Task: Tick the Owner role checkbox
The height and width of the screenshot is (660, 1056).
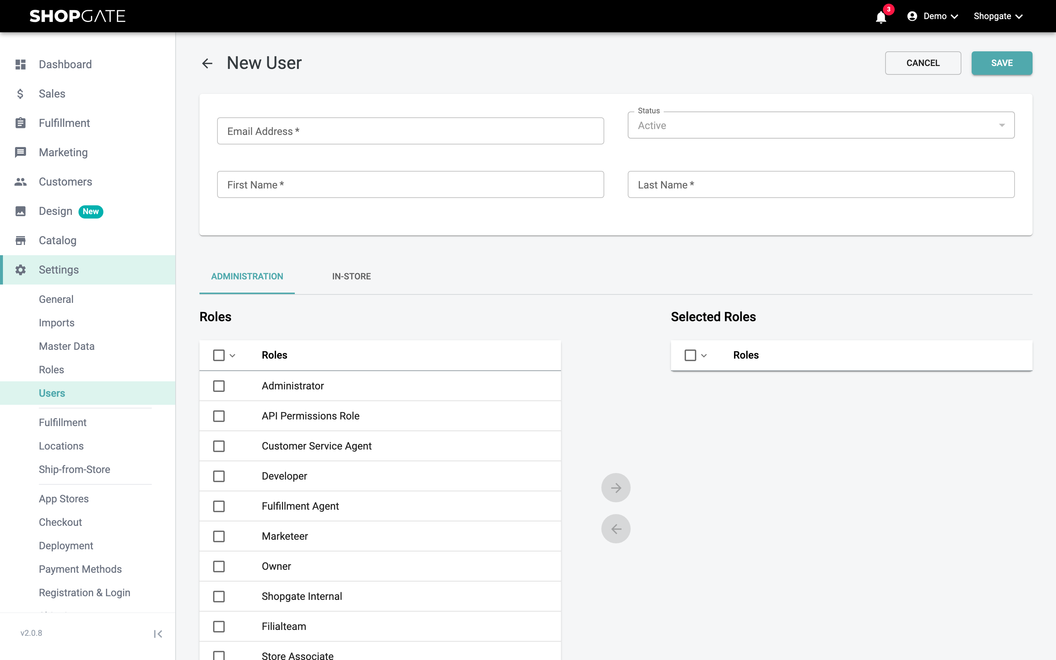Action: click(219, 566)
